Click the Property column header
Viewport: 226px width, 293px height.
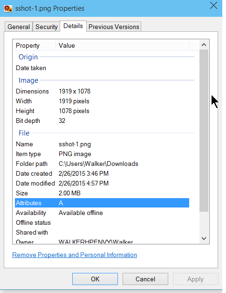coord(34,45)
